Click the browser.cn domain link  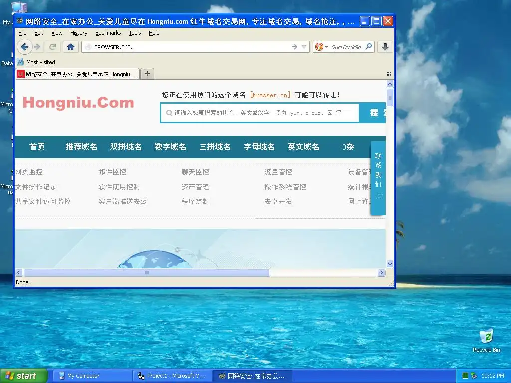(x=270, y=95)
